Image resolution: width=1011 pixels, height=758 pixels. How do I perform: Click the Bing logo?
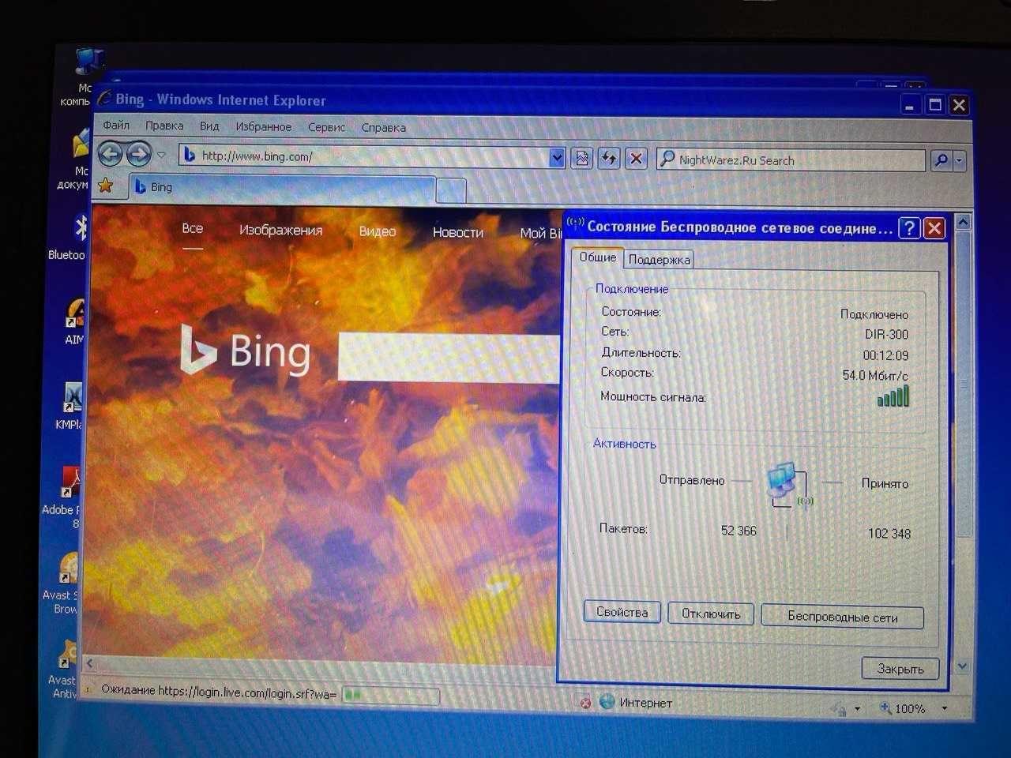[x=245, y=350]
